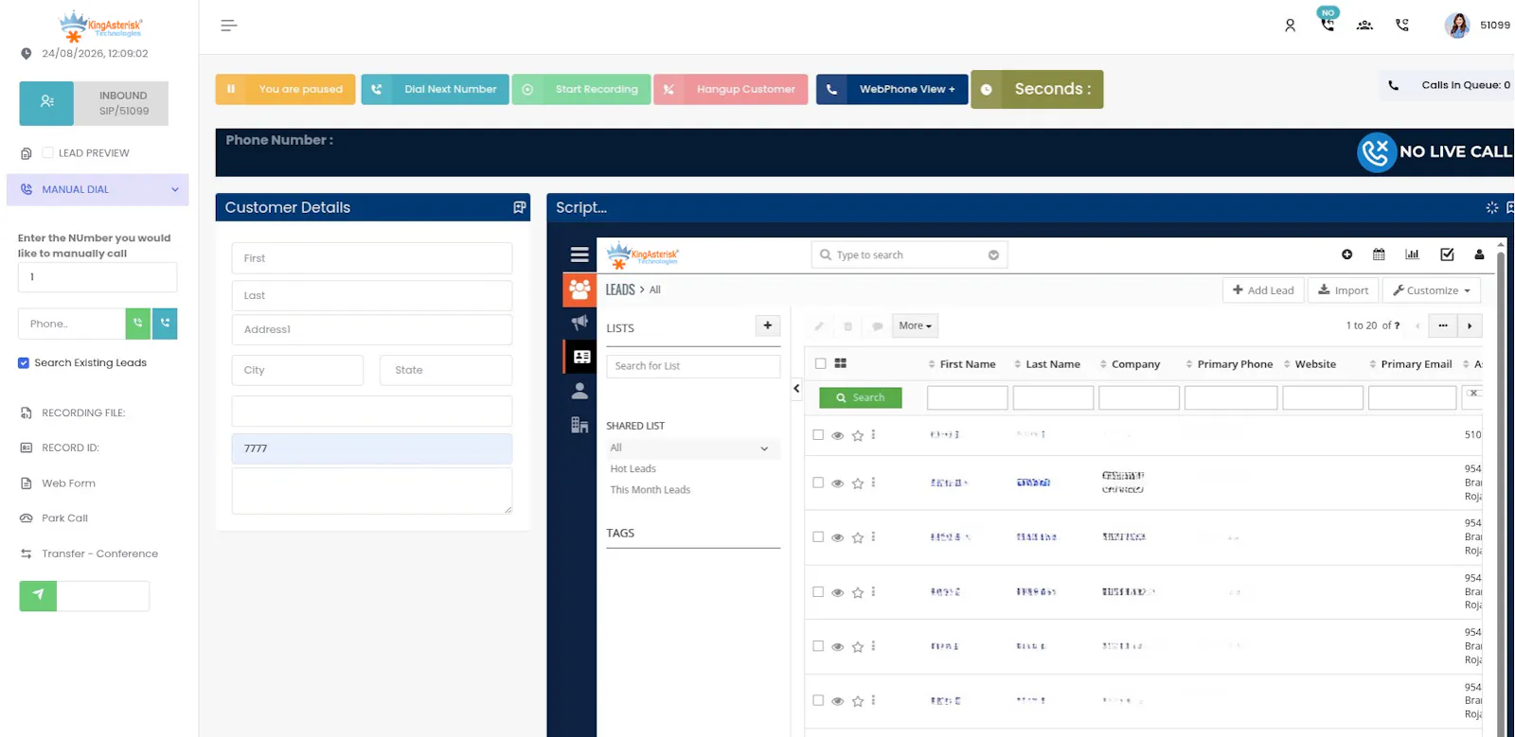Click the green send paper-plane button

38,595
